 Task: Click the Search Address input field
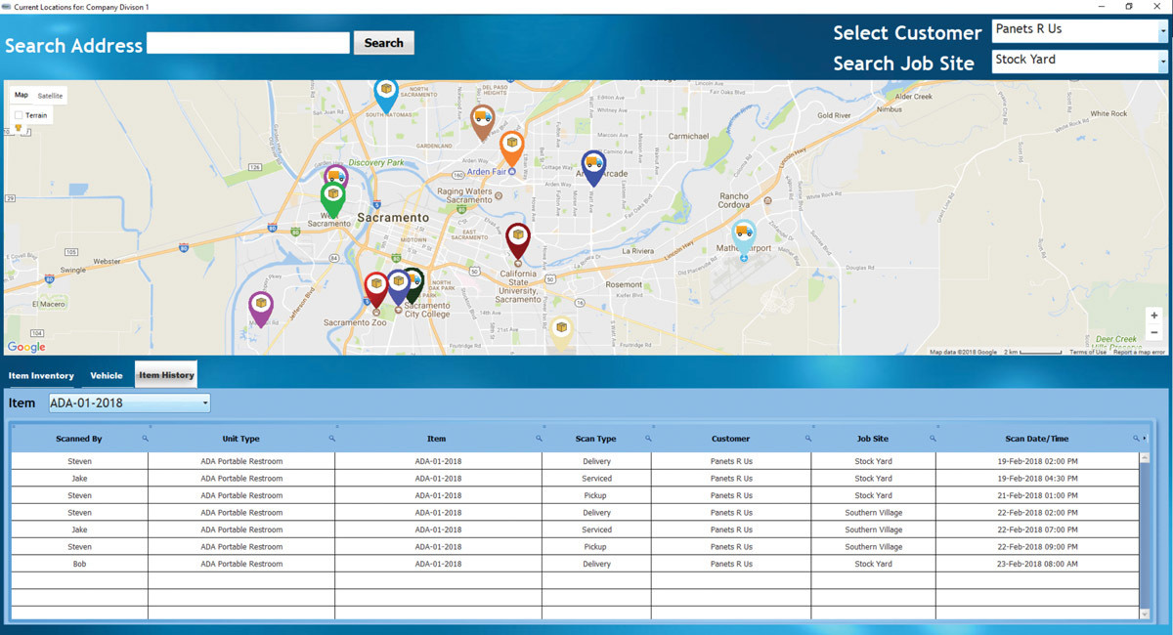pos(247,43)
